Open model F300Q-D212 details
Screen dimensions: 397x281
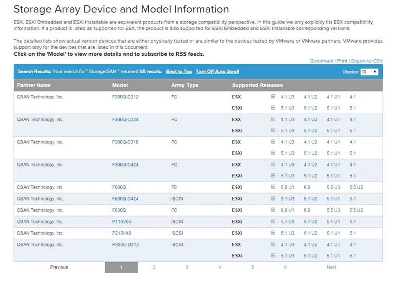coord(125,97)
